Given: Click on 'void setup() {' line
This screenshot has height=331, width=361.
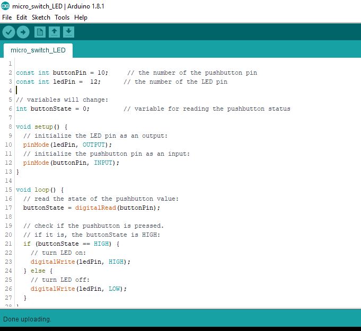Looking at the screenshot, I should coord(42,127).
